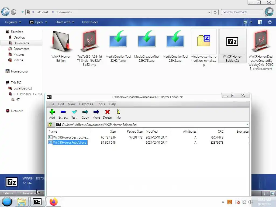Viewport: 276px width, 207px height.
Task: Sort archive list by Name column
Action: [x=69, y=131]
